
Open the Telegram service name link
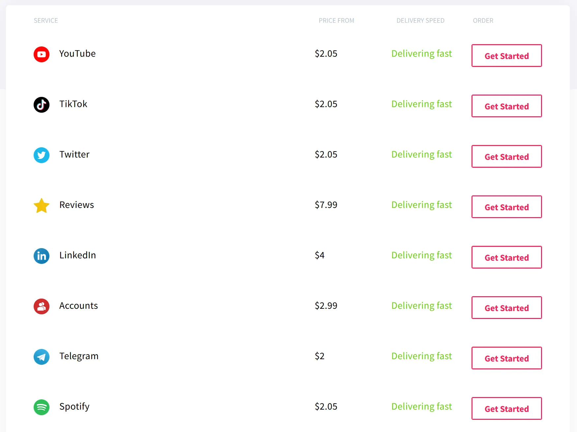pyautogui.click(x=79, y=356)
